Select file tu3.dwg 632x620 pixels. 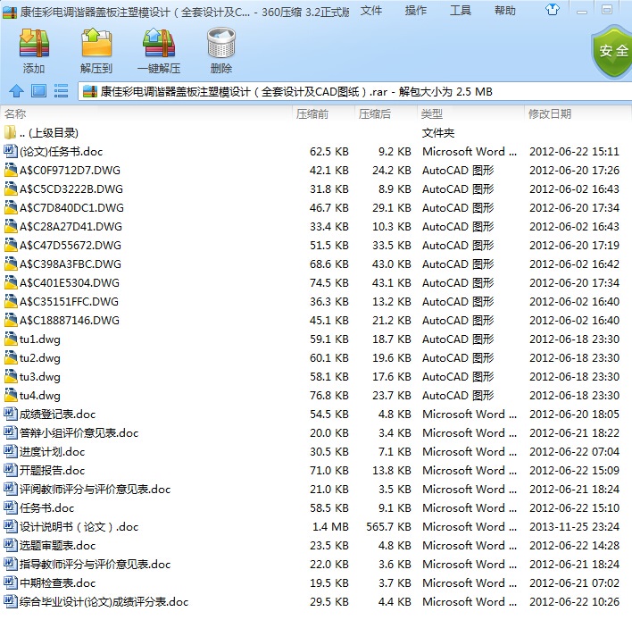[x=316, y=376]
